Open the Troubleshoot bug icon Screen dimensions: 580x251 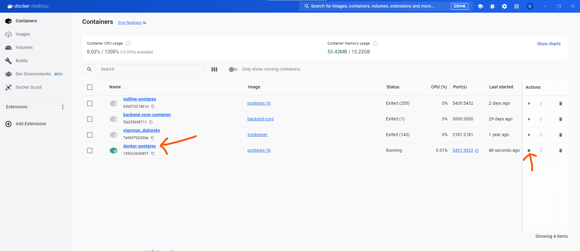(492, 6)
